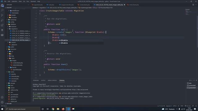Click CreateImagesTable in the breadcrumb
The width and height of the screenshot is (198, 111).
pos(86,8)
